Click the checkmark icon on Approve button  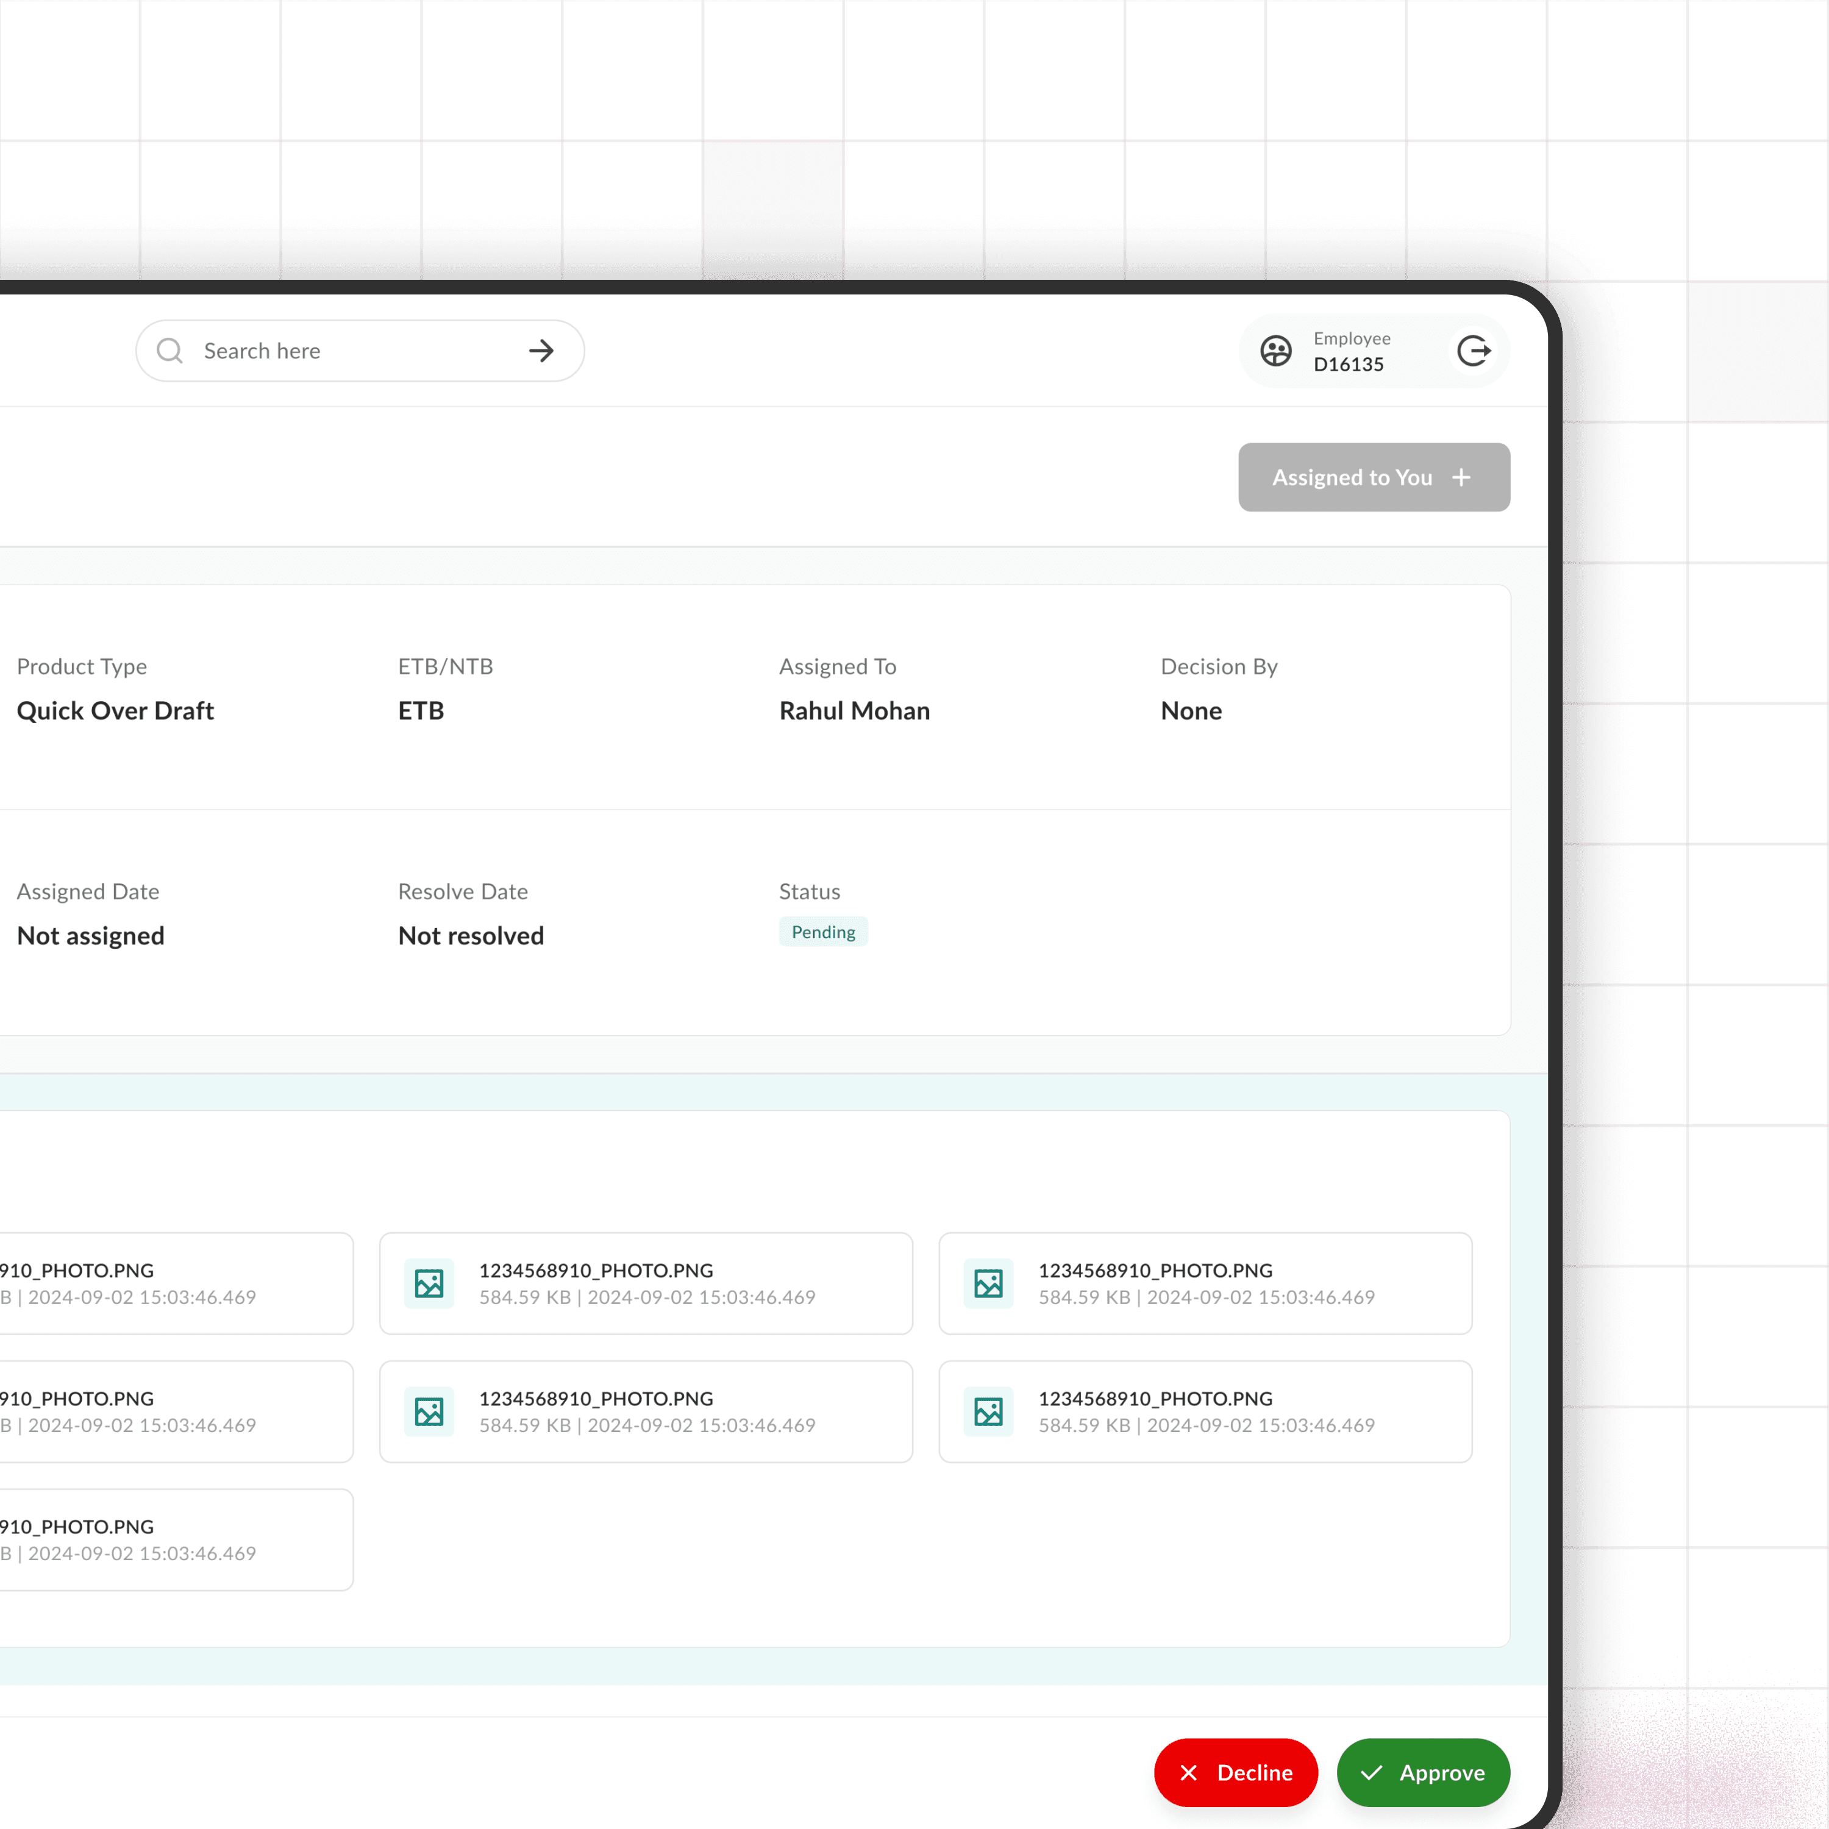[1372, 1772]
